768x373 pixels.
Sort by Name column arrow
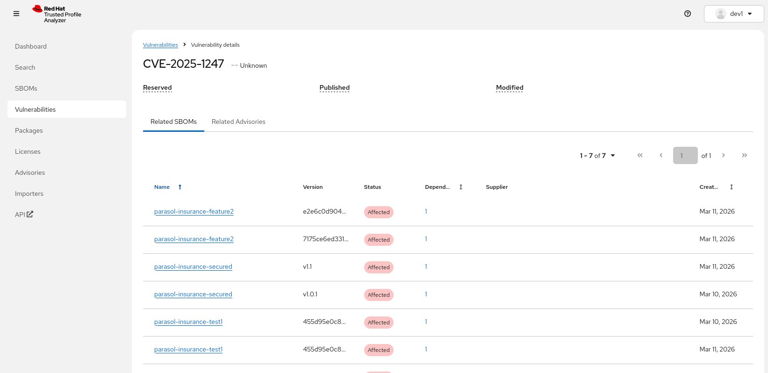[180, 187]
